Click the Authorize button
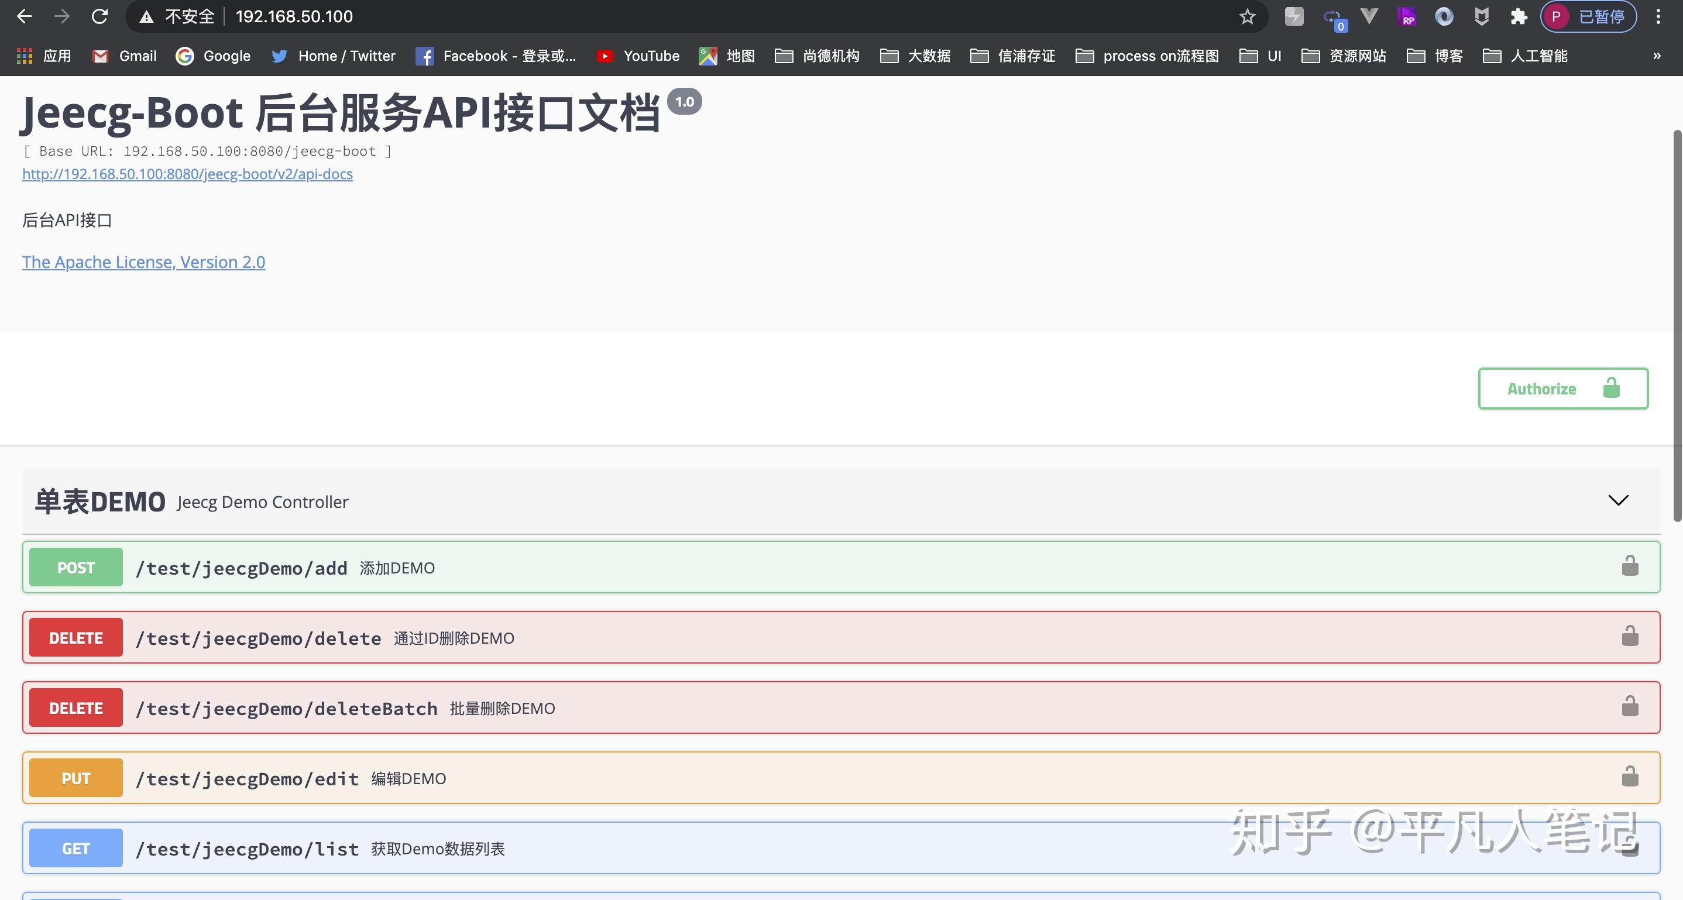1683x900 pixels. click(1563, 389)
